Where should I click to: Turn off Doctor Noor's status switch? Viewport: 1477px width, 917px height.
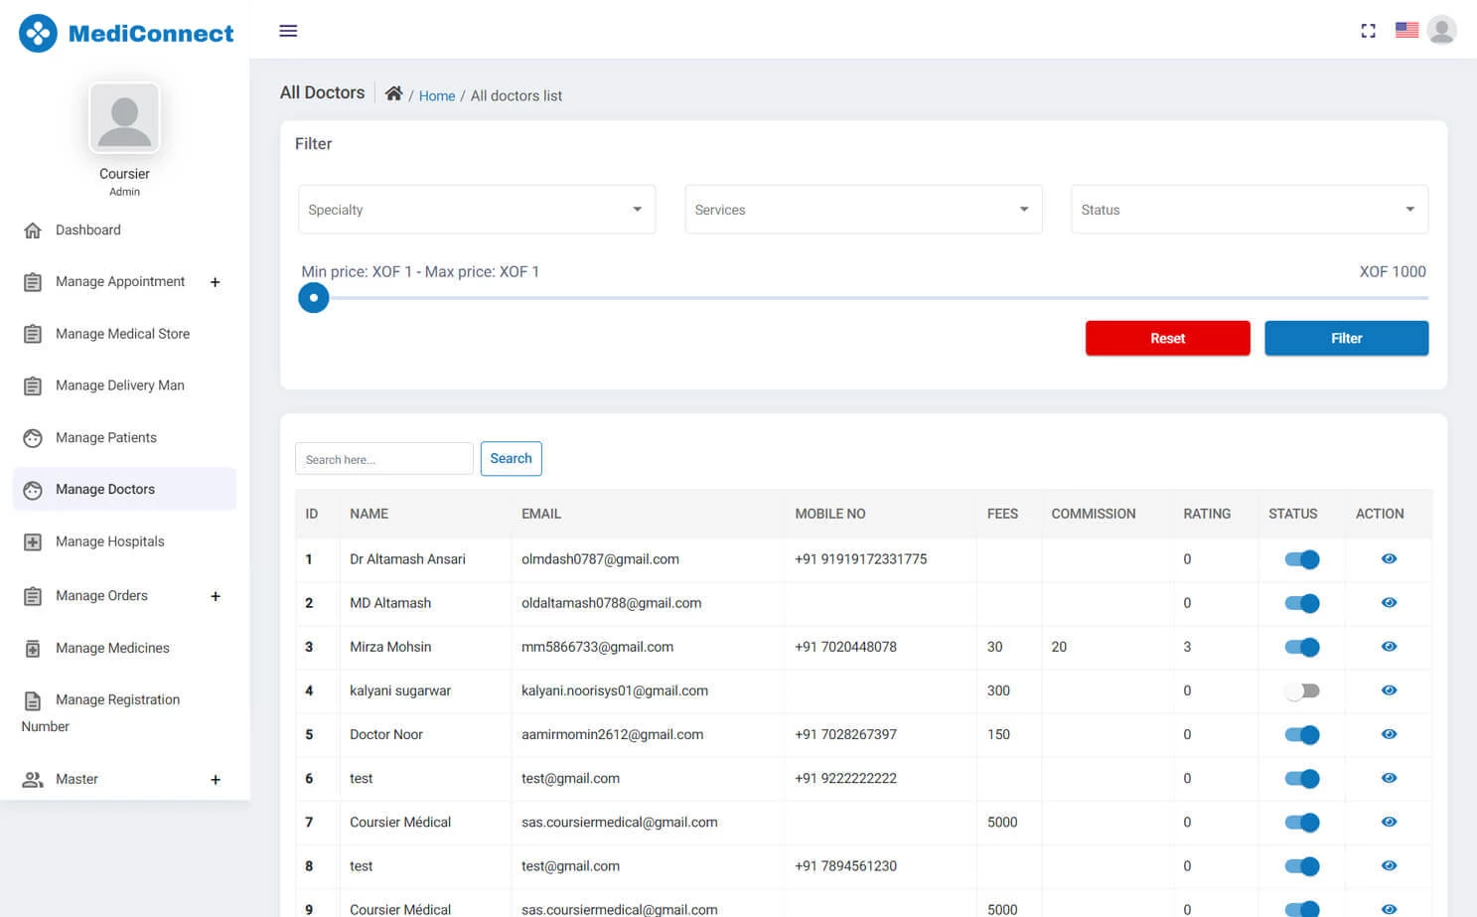pyautogui.click(x=1302, y=734)
